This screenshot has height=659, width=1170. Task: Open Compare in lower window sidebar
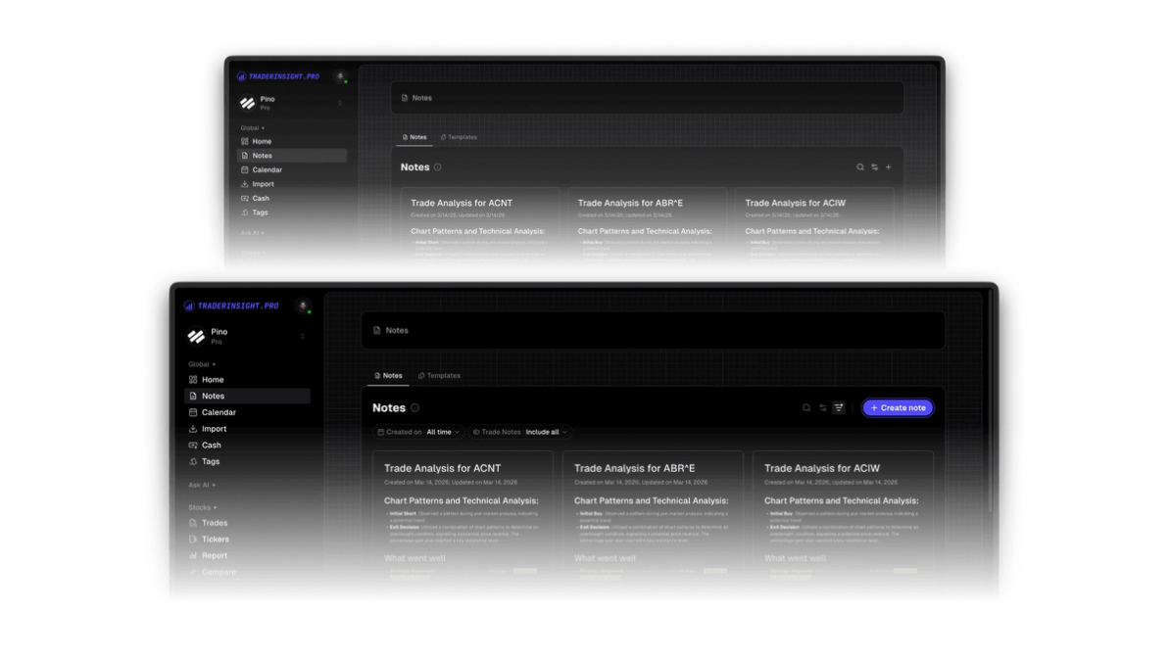pos(246,572)
